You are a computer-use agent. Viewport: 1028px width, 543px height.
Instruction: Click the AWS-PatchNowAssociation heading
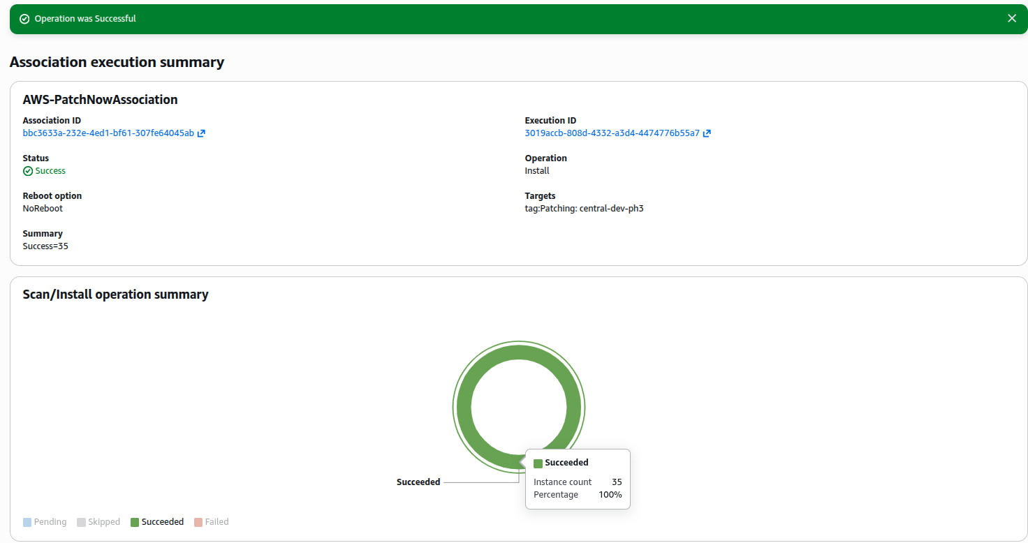(100, 100)
